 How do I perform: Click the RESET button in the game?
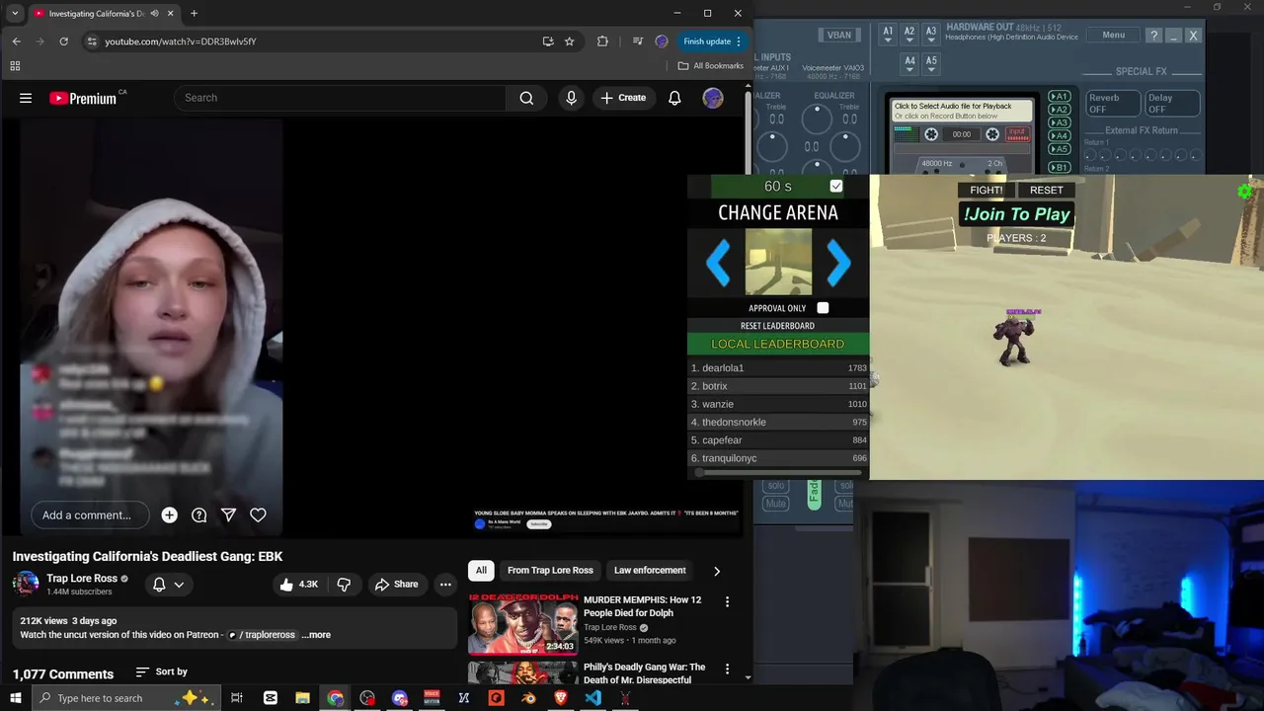(x=1047, y=190)
